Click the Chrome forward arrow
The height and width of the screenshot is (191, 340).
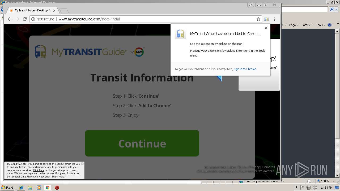pyautogui.click(x=17, y=19)
